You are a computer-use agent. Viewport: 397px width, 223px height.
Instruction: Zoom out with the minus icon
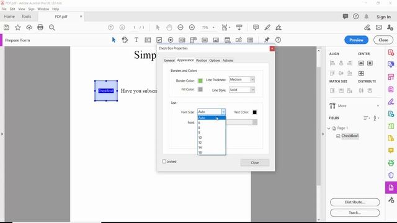(x=181, y=27)
